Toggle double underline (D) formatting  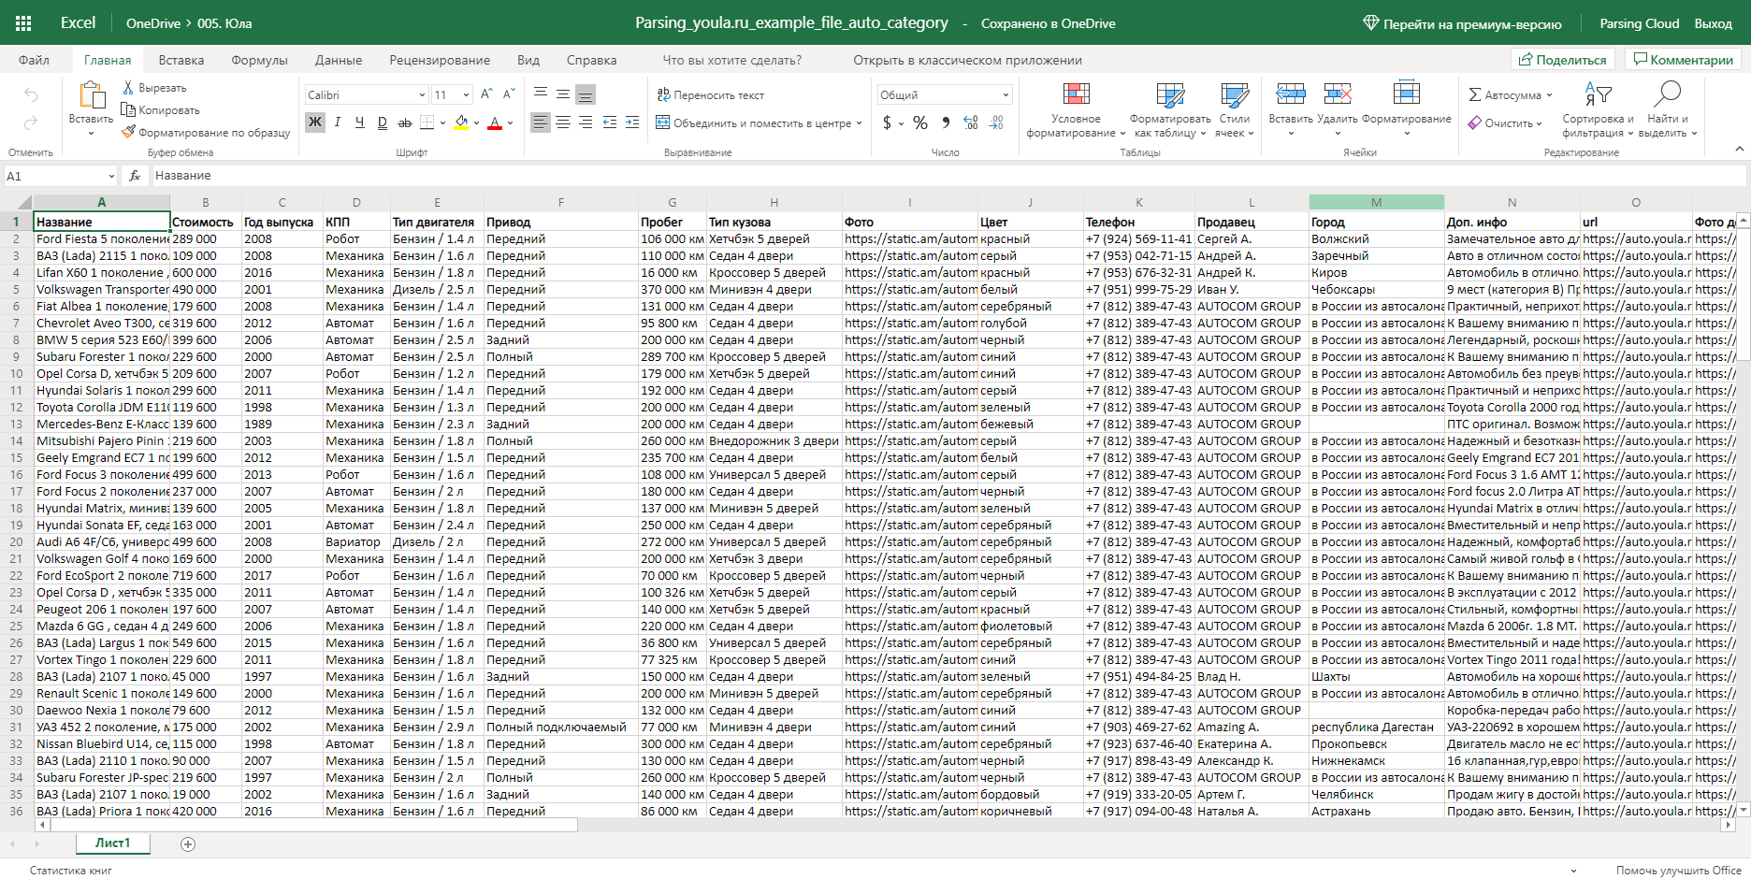click(x=383, y=122)
